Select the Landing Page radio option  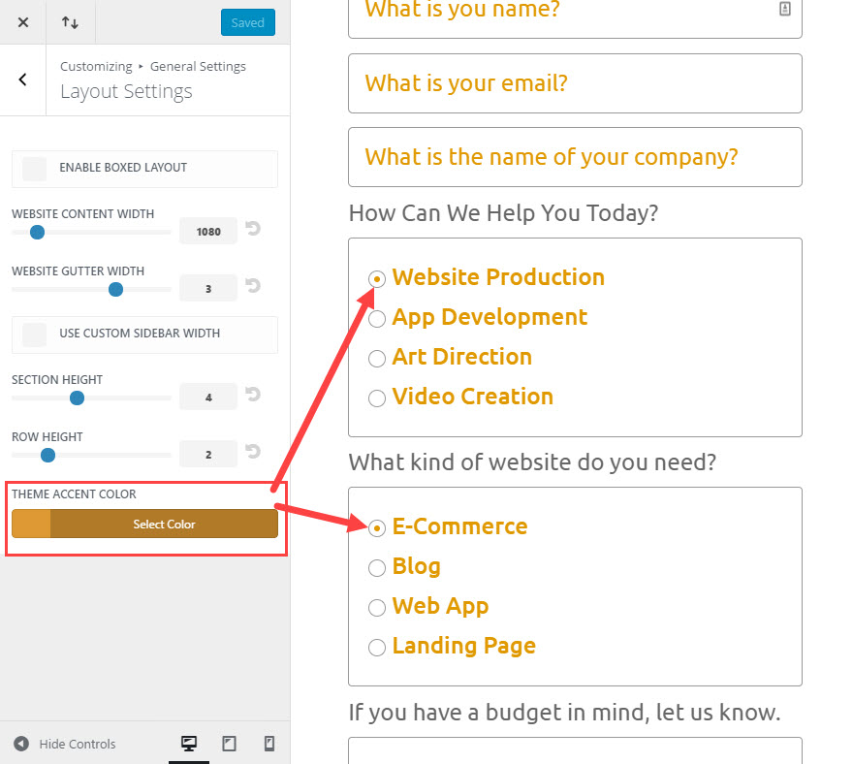(x=377, y=647)
